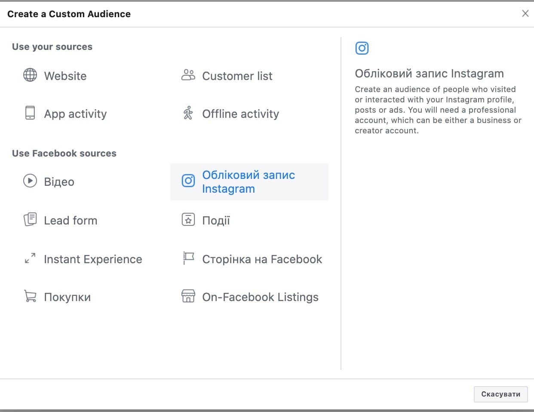Viewport: 534px width, 412px height.
Task: Click the phone icon for App activity
Action: [x=30, y=113]
